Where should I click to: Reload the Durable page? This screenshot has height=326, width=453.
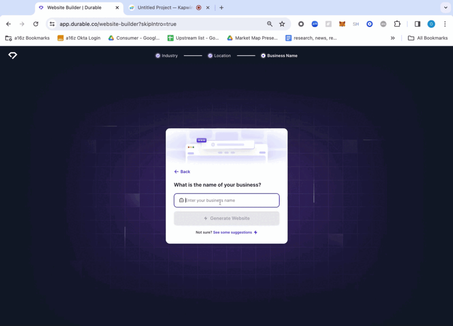click(x=36, y=24)
